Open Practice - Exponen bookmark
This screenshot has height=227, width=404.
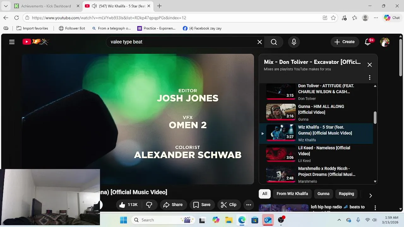[x=156, y=28]
